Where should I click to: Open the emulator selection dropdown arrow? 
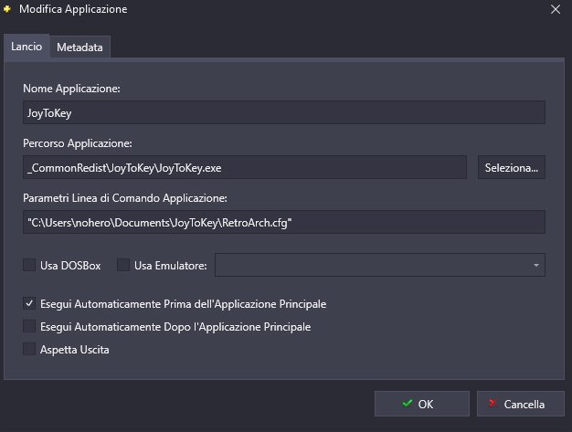coord(535,266)
